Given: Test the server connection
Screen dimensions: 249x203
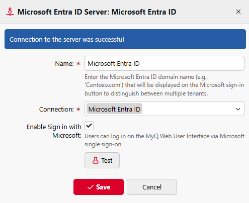Looking at the screenshot, I should 102,160.
